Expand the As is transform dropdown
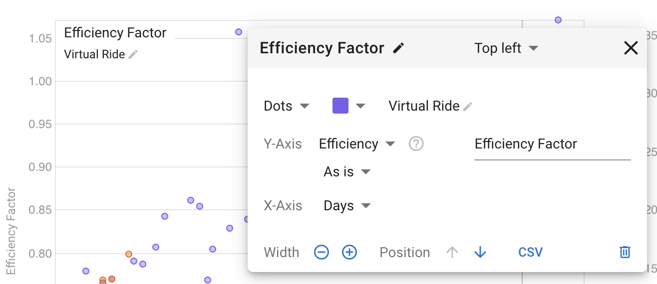The width and height of the screenshot is (657, 284). (x=347, y=172)
